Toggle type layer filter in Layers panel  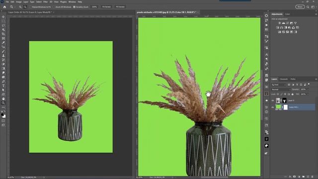[297, 85]
